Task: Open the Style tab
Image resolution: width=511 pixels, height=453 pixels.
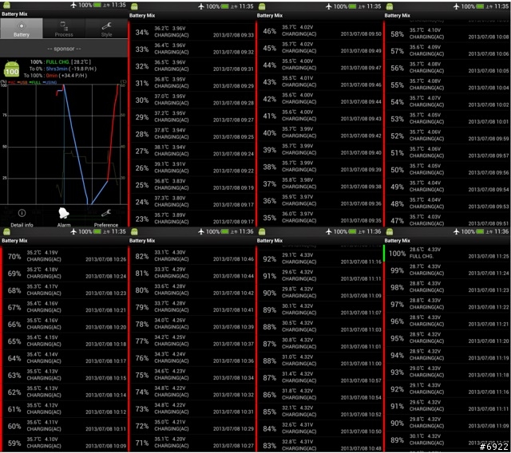Action: [x=106, y=29]
